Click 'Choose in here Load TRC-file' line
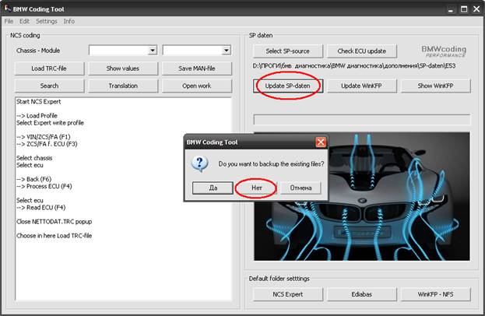 (54, 236)
